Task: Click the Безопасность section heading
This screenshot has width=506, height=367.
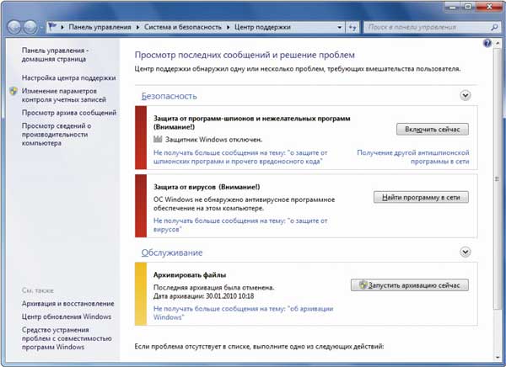Action: [170, 96]
